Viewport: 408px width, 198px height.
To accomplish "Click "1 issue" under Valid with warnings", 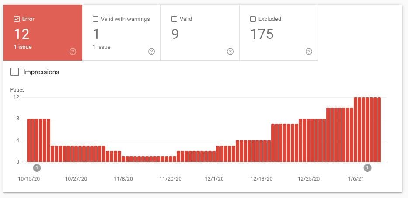I will coord(101,47).
